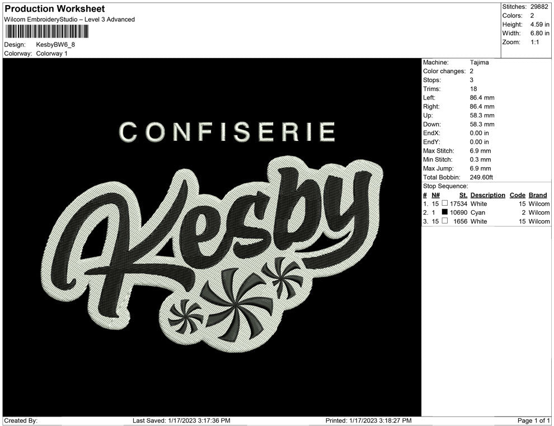
Task: Click the "Down:" measurement label
Action: 432,124
